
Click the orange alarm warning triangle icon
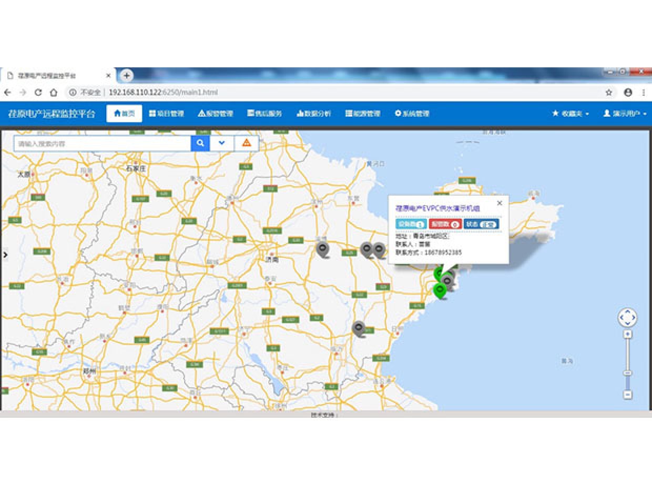coord(246,143)
